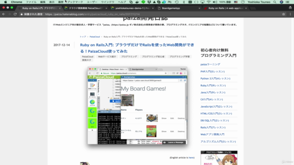
Task: Click the 開発ネタ category tag
Action: 87,60
